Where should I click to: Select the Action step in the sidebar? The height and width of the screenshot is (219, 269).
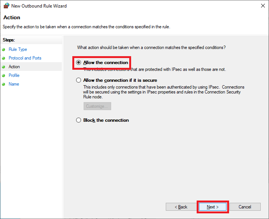tap(14, 67)
